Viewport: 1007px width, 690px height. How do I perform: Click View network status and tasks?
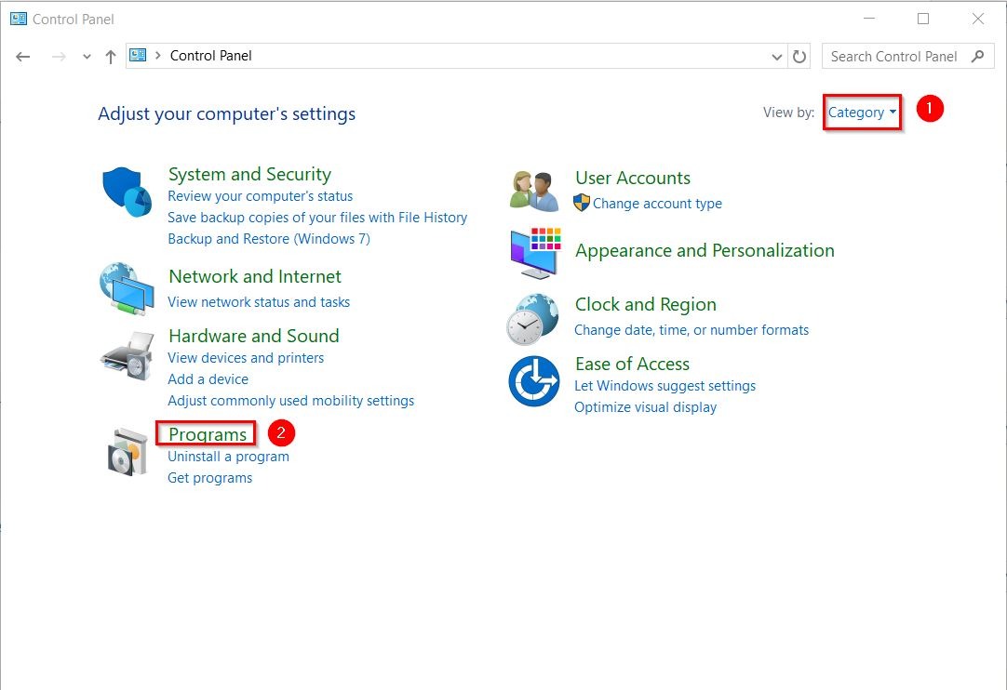click(x=259, y=302)
